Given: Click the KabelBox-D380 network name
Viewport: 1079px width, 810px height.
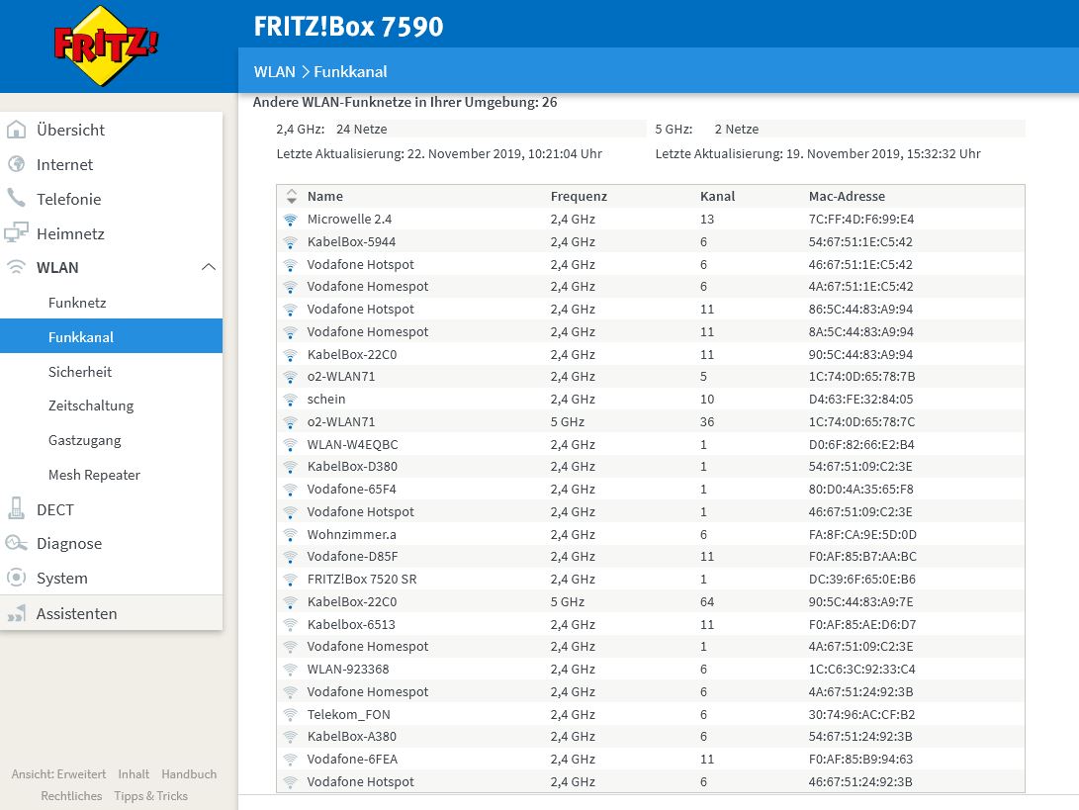Looking at the screenshot, I should (352, 467).
